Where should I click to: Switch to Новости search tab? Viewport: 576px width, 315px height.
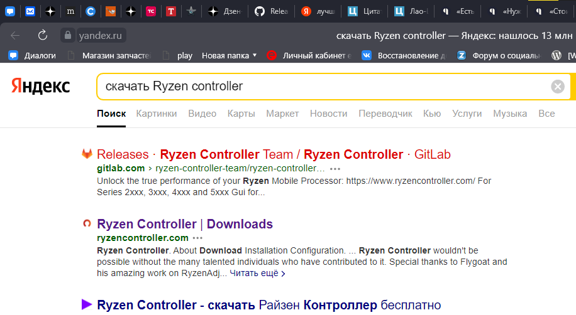pyautogui.click(x=328, y=114)
